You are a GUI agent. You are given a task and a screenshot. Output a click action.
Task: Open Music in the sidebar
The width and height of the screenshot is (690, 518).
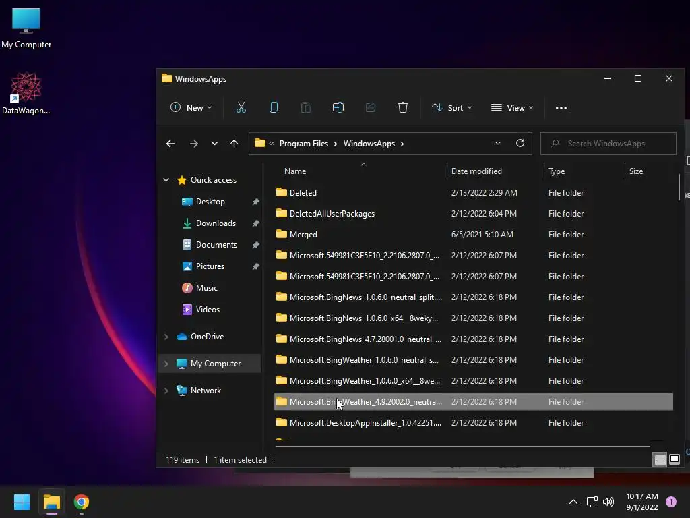coord(206,287)
